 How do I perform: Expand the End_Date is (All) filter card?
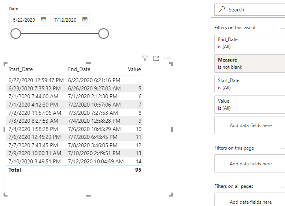coord(250,43)
